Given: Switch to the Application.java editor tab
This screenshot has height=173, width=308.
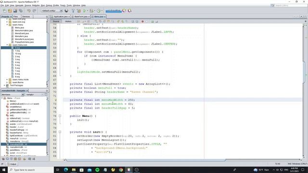Looking at the screenshot, I should (x=61, y=17).
